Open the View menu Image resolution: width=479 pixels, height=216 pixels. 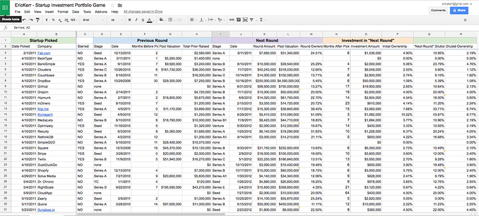[37, 11]
